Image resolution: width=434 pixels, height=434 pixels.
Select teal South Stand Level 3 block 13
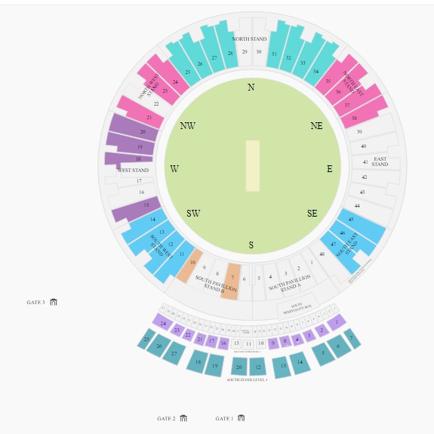pos(282,367)
